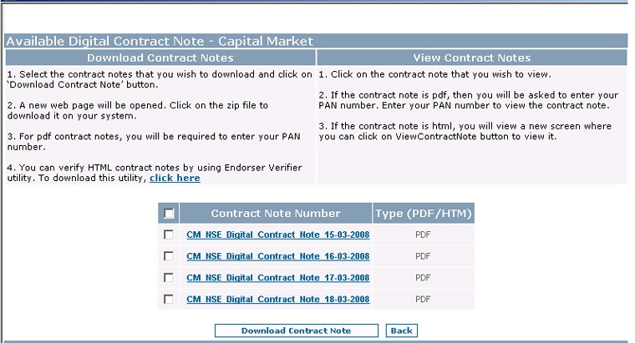Select the checkbox for the 16-03-2008 contract note
This screenshot has height=343, width=635.
click(x=169, y=256)
